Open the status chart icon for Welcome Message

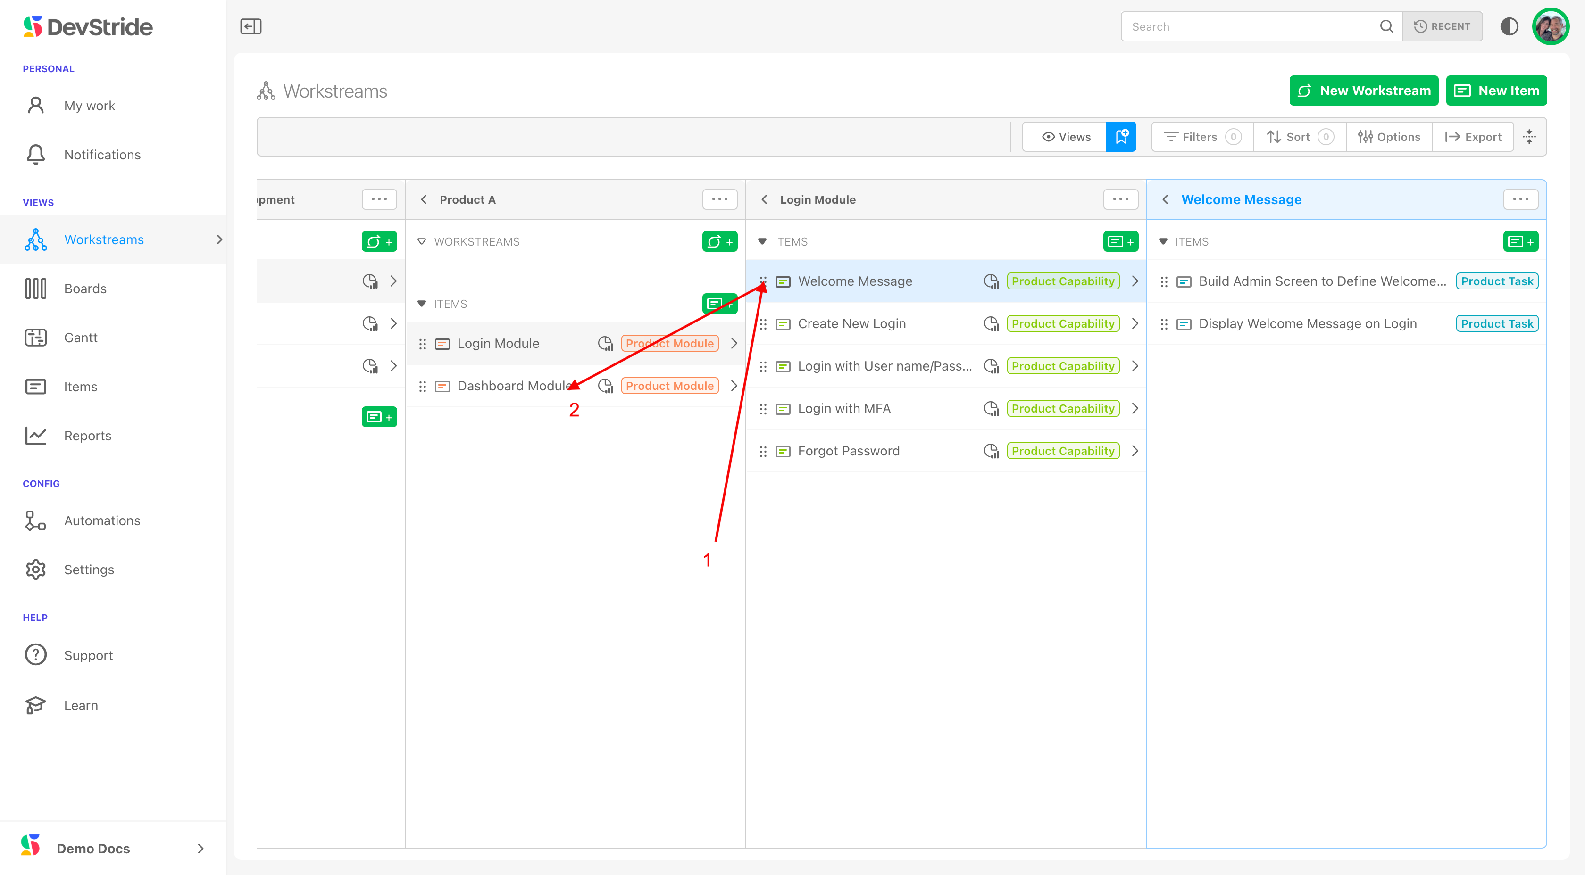pos(991,281)
